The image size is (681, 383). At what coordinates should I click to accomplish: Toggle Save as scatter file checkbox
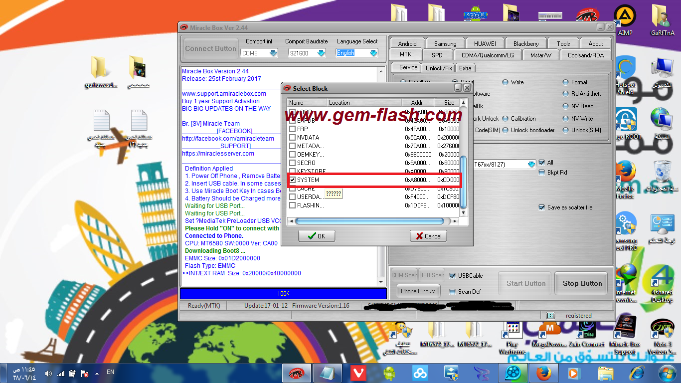pyautogui.click(x=542, y=207)
